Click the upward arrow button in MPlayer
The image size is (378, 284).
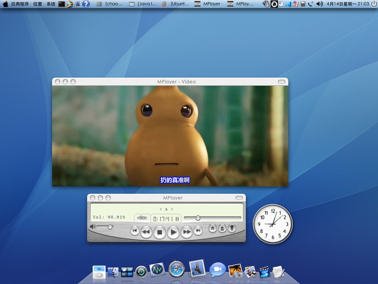pyautogui.click(x=232, y=228)
